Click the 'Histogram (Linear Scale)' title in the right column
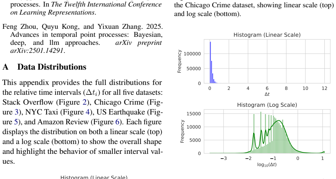Image resolution: width=336 pixels, height=179 pixels. click(267, 35)
